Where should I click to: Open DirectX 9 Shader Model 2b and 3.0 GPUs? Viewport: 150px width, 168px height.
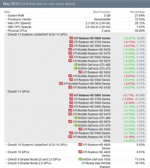pyautogui.click(x=34, y=159)
